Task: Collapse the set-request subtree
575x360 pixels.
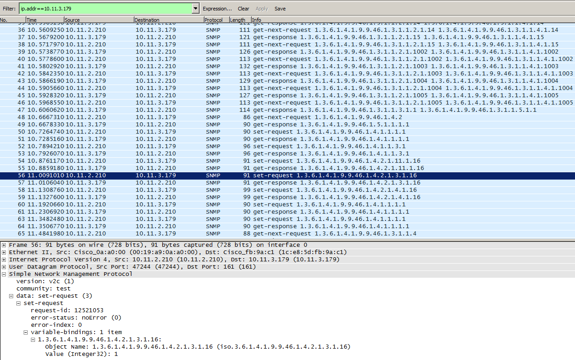Action: point(19,303)
